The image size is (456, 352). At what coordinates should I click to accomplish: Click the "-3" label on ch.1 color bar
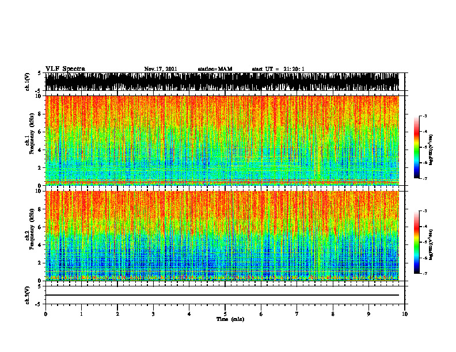tap(425, 116)
